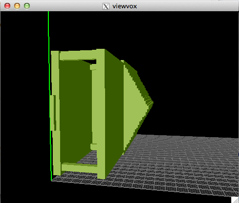Click the grid origin corner at axis base
The height and width of the screenshot is (203, 239).
(52, 180)
